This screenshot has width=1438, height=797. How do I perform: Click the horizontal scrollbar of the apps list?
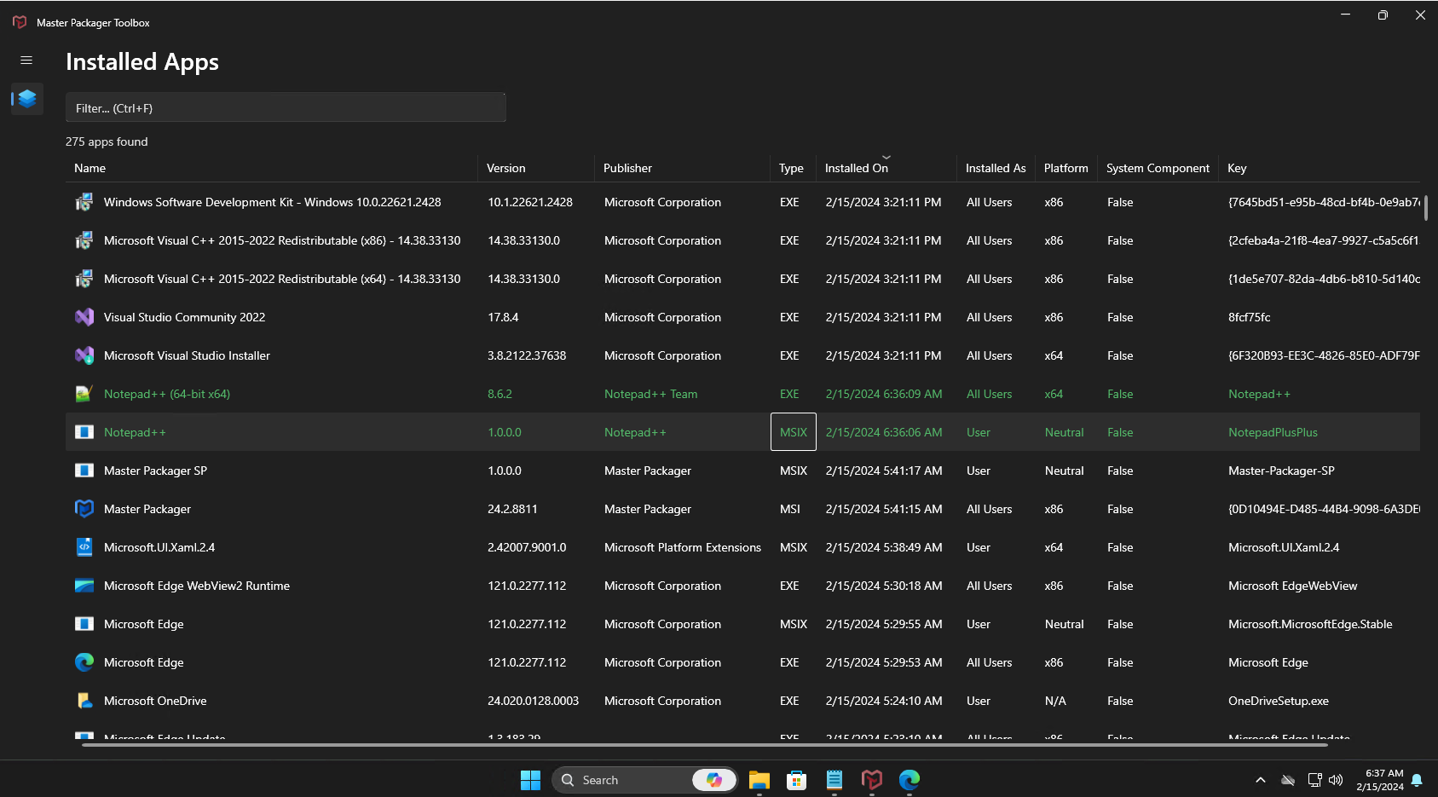click(705, 745)
